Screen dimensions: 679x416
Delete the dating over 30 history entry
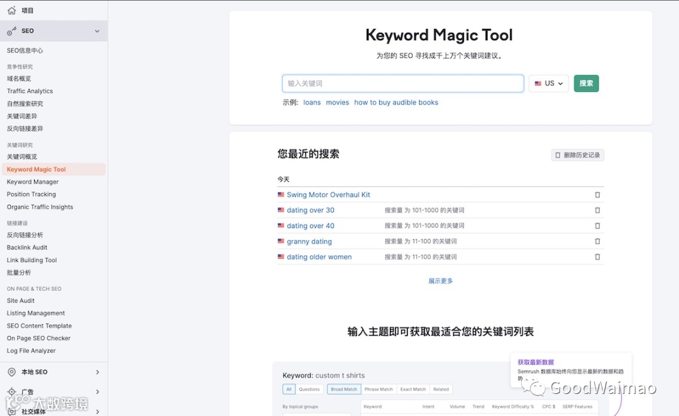click(597, 210)
